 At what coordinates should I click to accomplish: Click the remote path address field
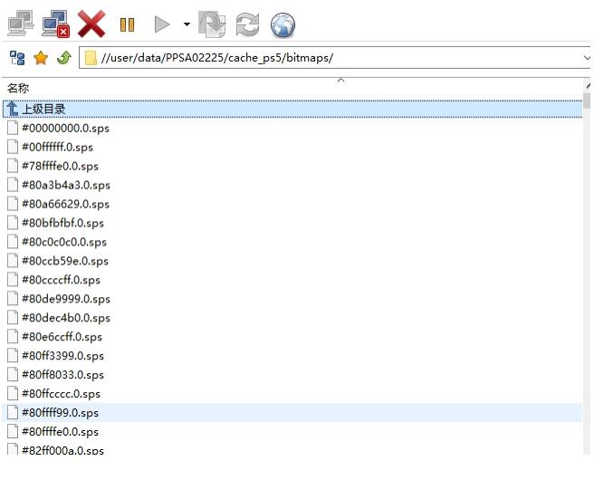point(334,58)
